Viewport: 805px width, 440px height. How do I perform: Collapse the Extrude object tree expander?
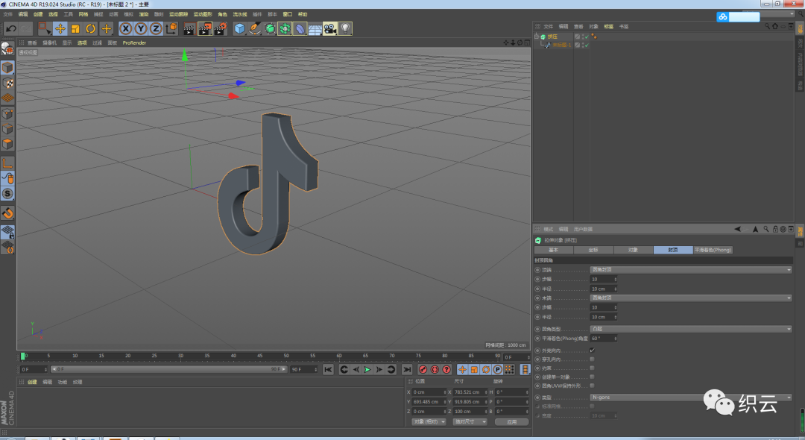click(537, 37)
